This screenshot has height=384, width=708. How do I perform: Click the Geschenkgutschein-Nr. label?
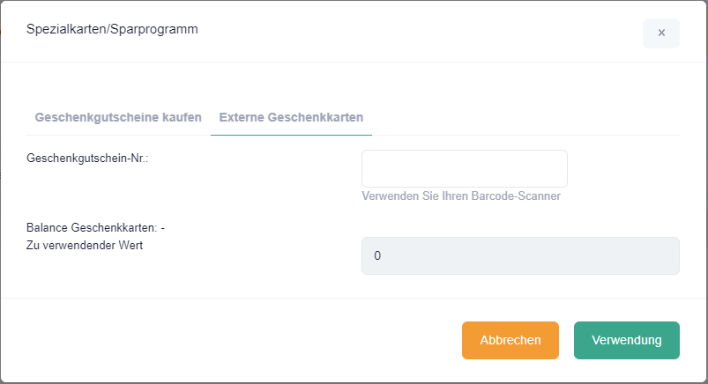(x=87, y=158)
